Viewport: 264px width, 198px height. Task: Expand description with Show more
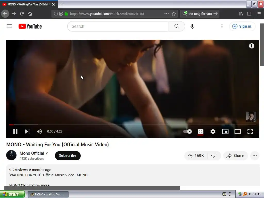(x=40, y=185)
